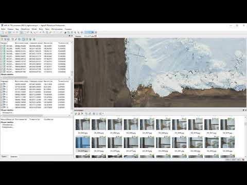
Task: Toggle the checkbox for marker 1
Action: 2,84
